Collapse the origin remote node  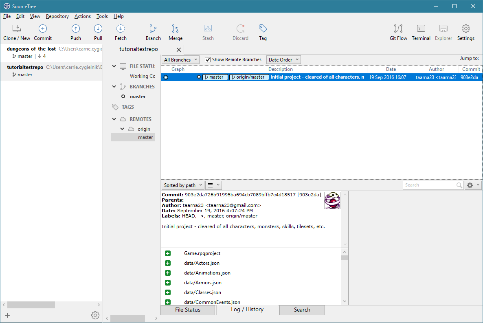coord(122,129)
